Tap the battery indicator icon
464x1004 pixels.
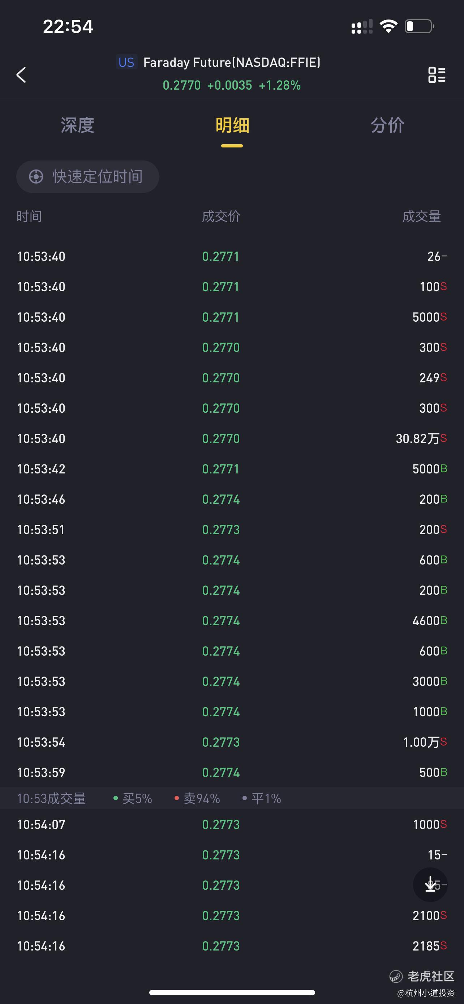420,26
